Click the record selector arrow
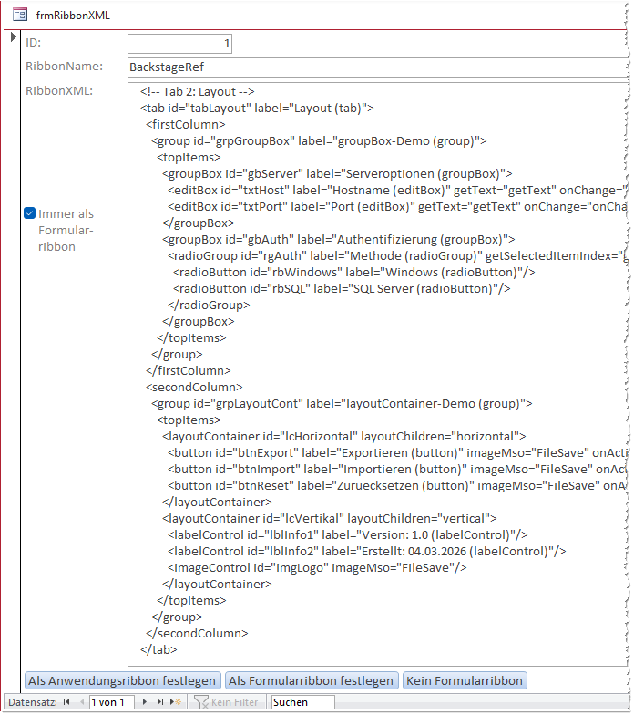 (x=13, y=36)
